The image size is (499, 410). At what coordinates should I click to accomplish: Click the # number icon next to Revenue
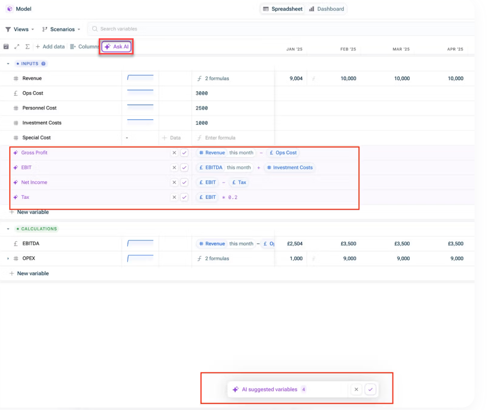[x=16, y=78]
